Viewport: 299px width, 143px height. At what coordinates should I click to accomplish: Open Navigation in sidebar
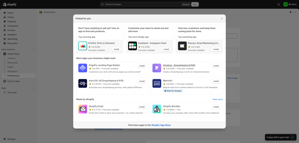click(13, 71)
